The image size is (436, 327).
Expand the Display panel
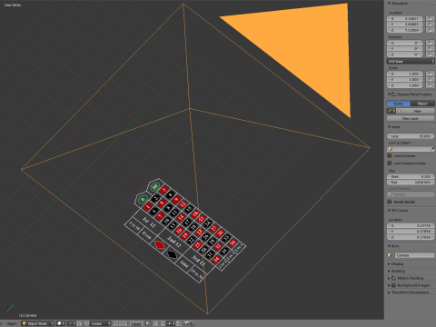tap(389, 264)
